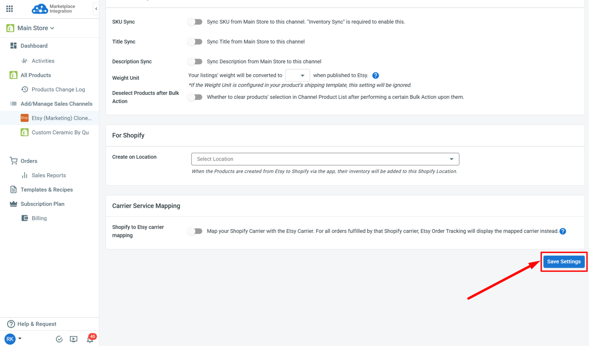Expand the Main Store switcher dropdown

pos(52,28)
